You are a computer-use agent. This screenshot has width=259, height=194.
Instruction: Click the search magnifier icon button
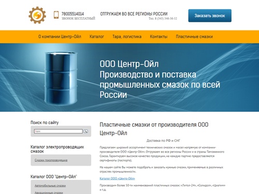pyautogui.click(x=85, y=131)
